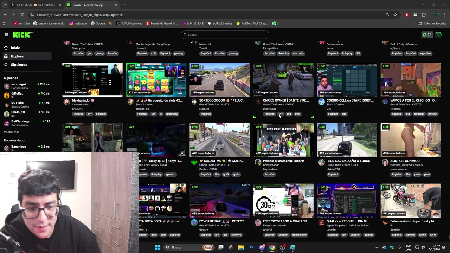
Task: Open the SORTEO KICK bookmark
Action: (x=193, y=24)
